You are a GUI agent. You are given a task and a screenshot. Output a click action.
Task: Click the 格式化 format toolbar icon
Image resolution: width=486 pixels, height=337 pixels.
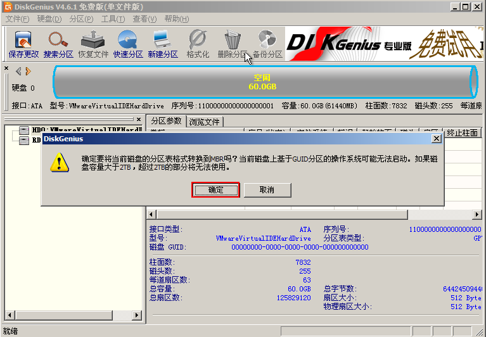(198, 44)
